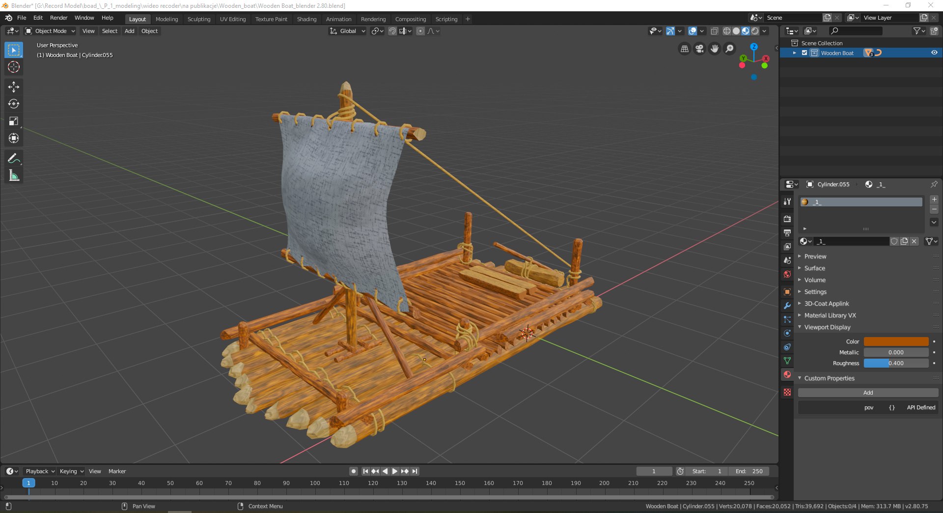943x513 pixels.
Task: Switch to the UV Editing workspace tab
Action: [233, 19]
